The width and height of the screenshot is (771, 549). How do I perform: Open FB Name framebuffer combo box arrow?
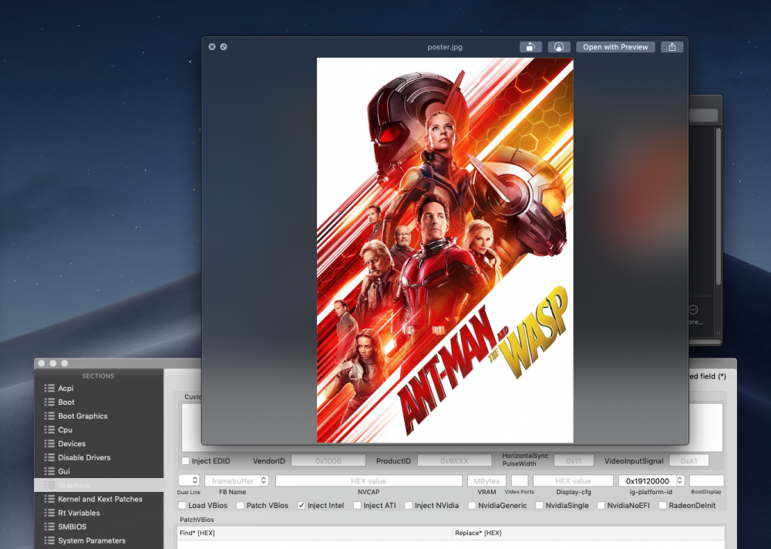264,480
